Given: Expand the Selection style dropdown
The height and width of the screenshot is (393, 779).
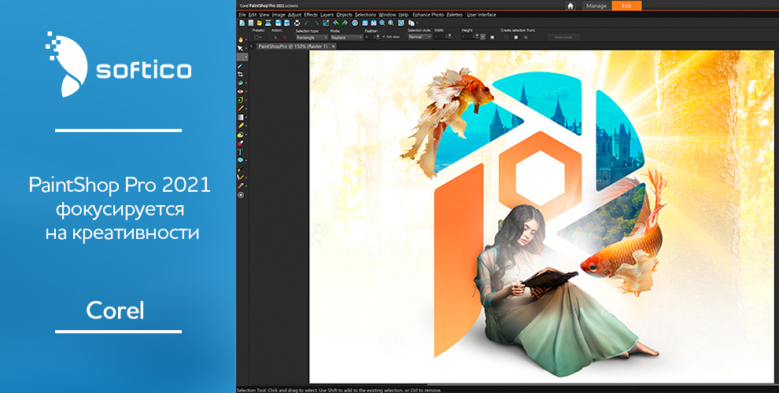Looking at the screenshot, I should [x=419, y=37].
